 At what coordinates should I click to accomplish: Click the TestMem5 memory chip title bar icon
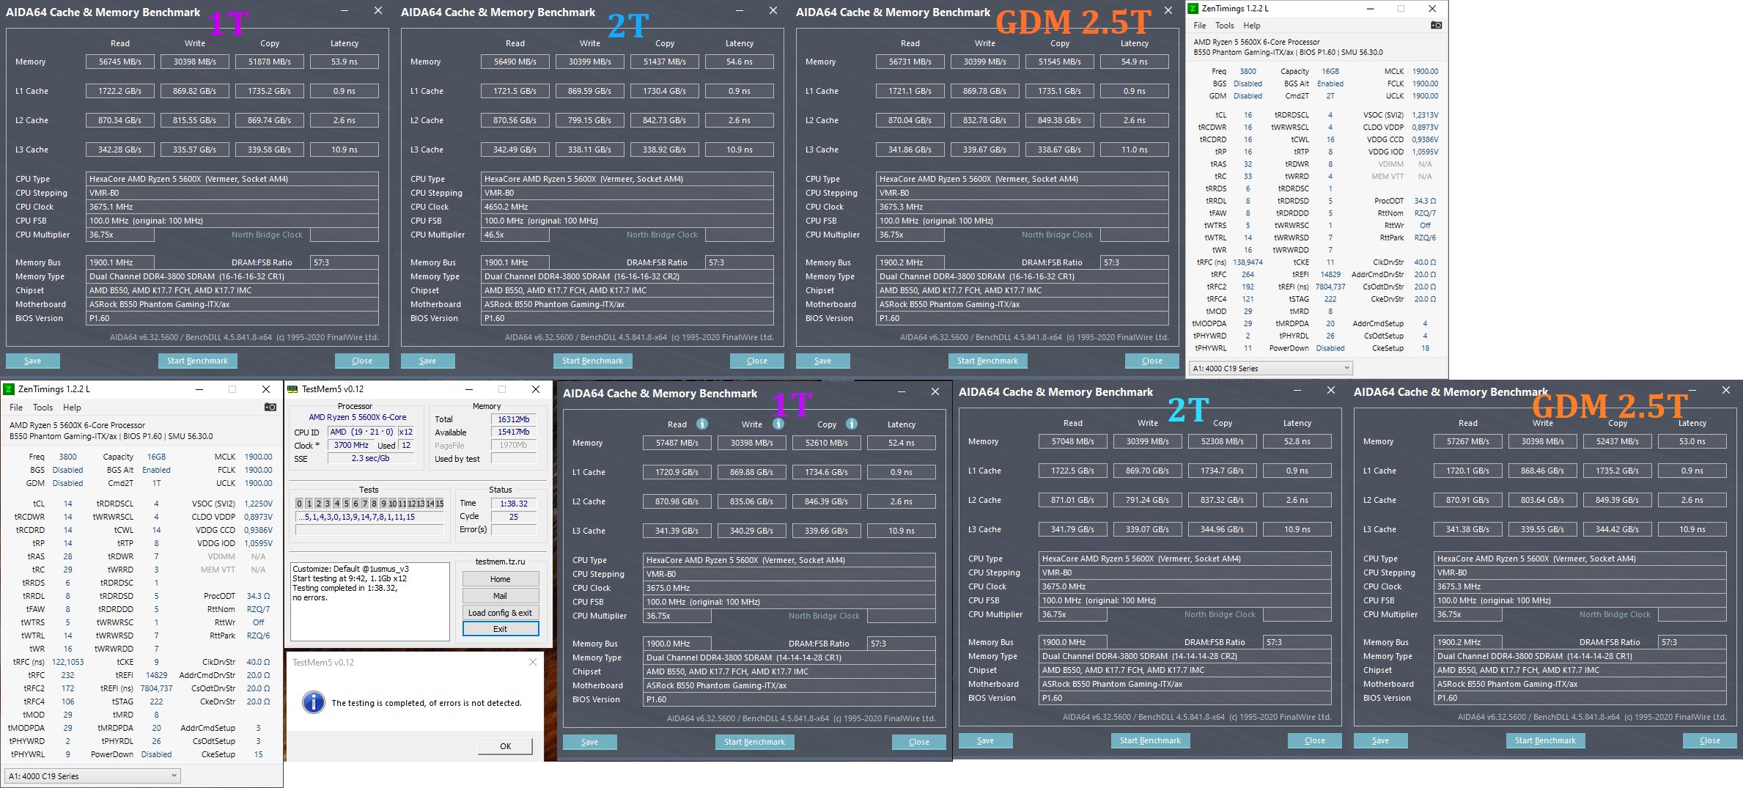coord(292,389)
